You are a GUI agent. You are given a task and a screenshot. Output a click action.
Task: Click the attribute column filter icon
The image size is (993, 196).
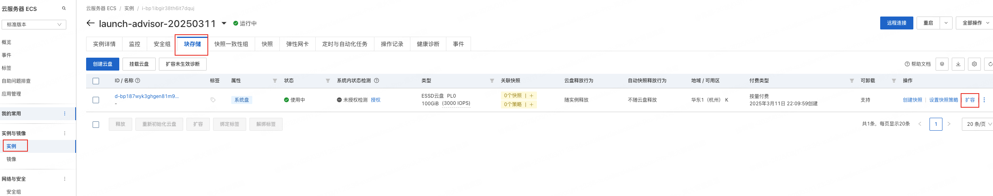pos(275,81)
